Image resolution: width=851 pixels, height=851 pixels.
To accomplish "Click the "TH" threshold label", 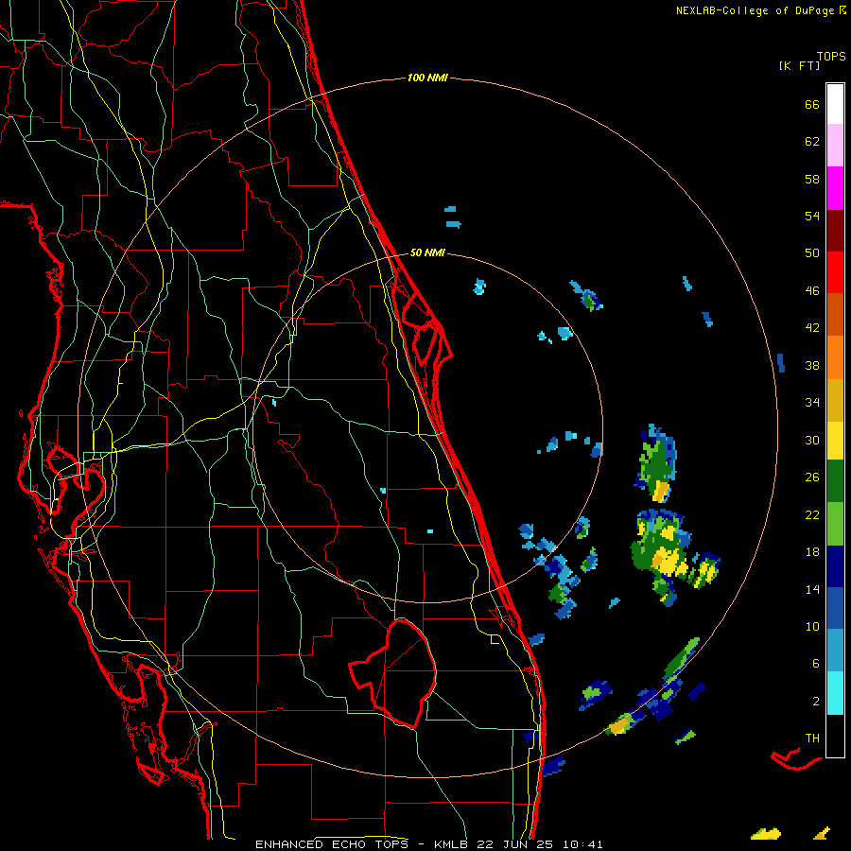I will coord(812,738).
